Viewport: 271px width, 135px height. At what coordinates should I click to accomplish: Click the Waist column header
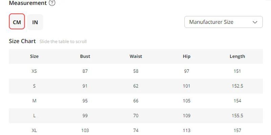tap(136, 56)
